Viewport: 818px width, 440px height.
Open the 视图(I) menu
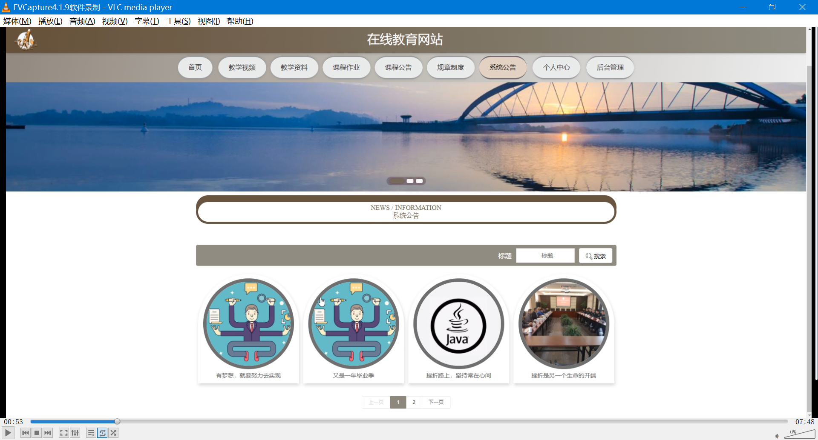209,21
